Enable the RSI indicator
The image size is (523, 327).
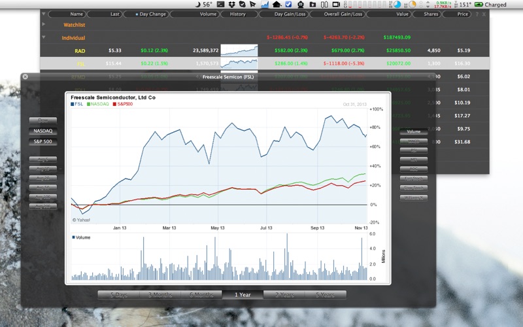pos(414,150)
